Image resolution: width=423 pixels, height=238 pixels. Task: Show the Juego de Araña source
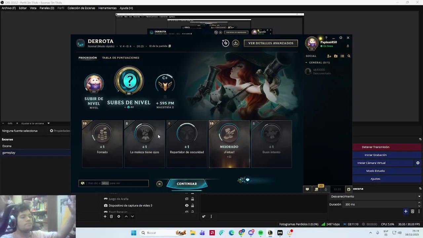[x=187, y=199]
